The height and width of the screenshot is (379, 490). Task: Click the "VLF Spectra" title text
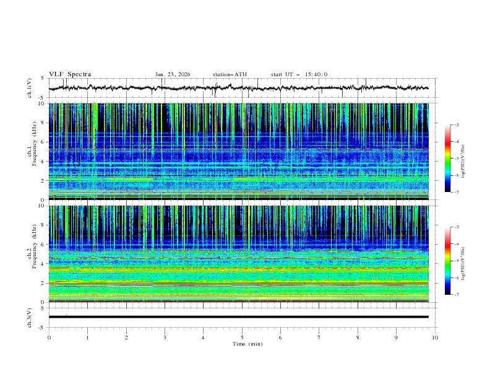click(x=70, y=74)
